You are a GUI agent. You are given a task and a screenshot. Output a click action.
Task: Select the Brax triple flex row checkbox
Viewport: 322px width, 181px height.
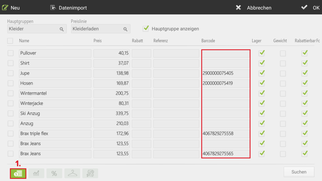10,134
